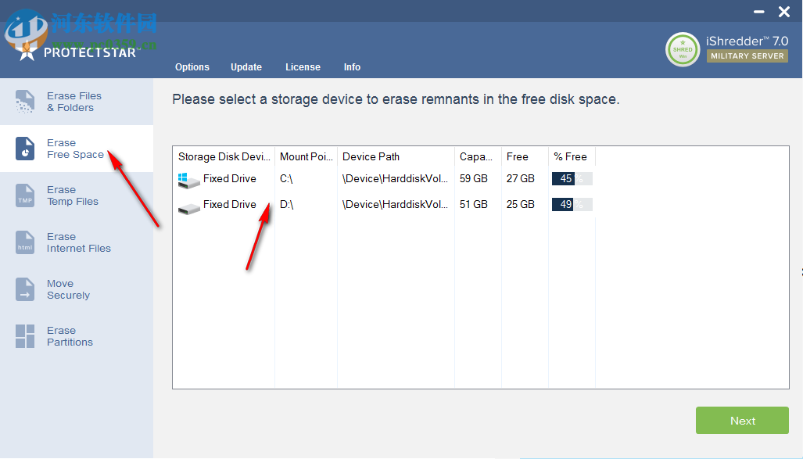Open the Info menu

point(352,67)
